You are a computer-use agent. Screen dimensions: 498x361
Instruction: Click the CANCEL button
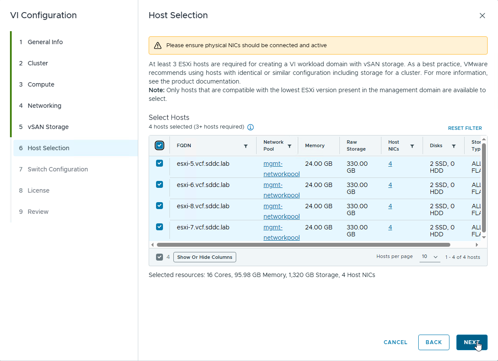click(395, 342)
